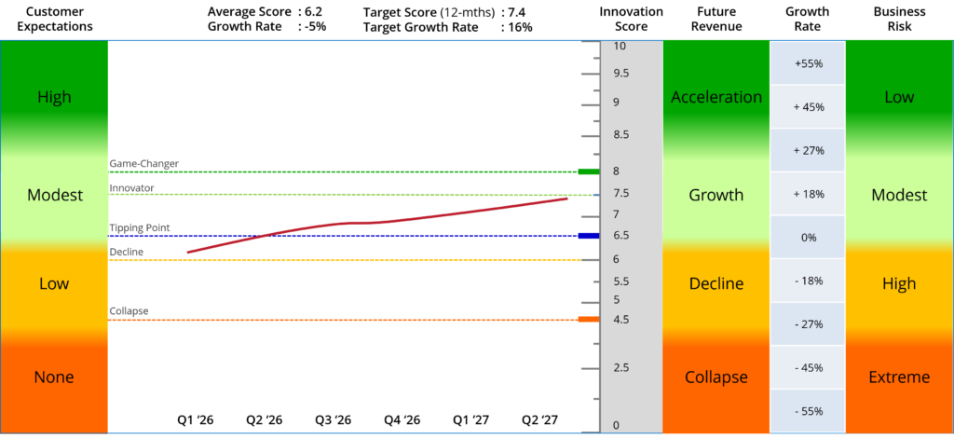Select the Game-Changer threshold line label
The image size is (954, 439).
[143, 164]
